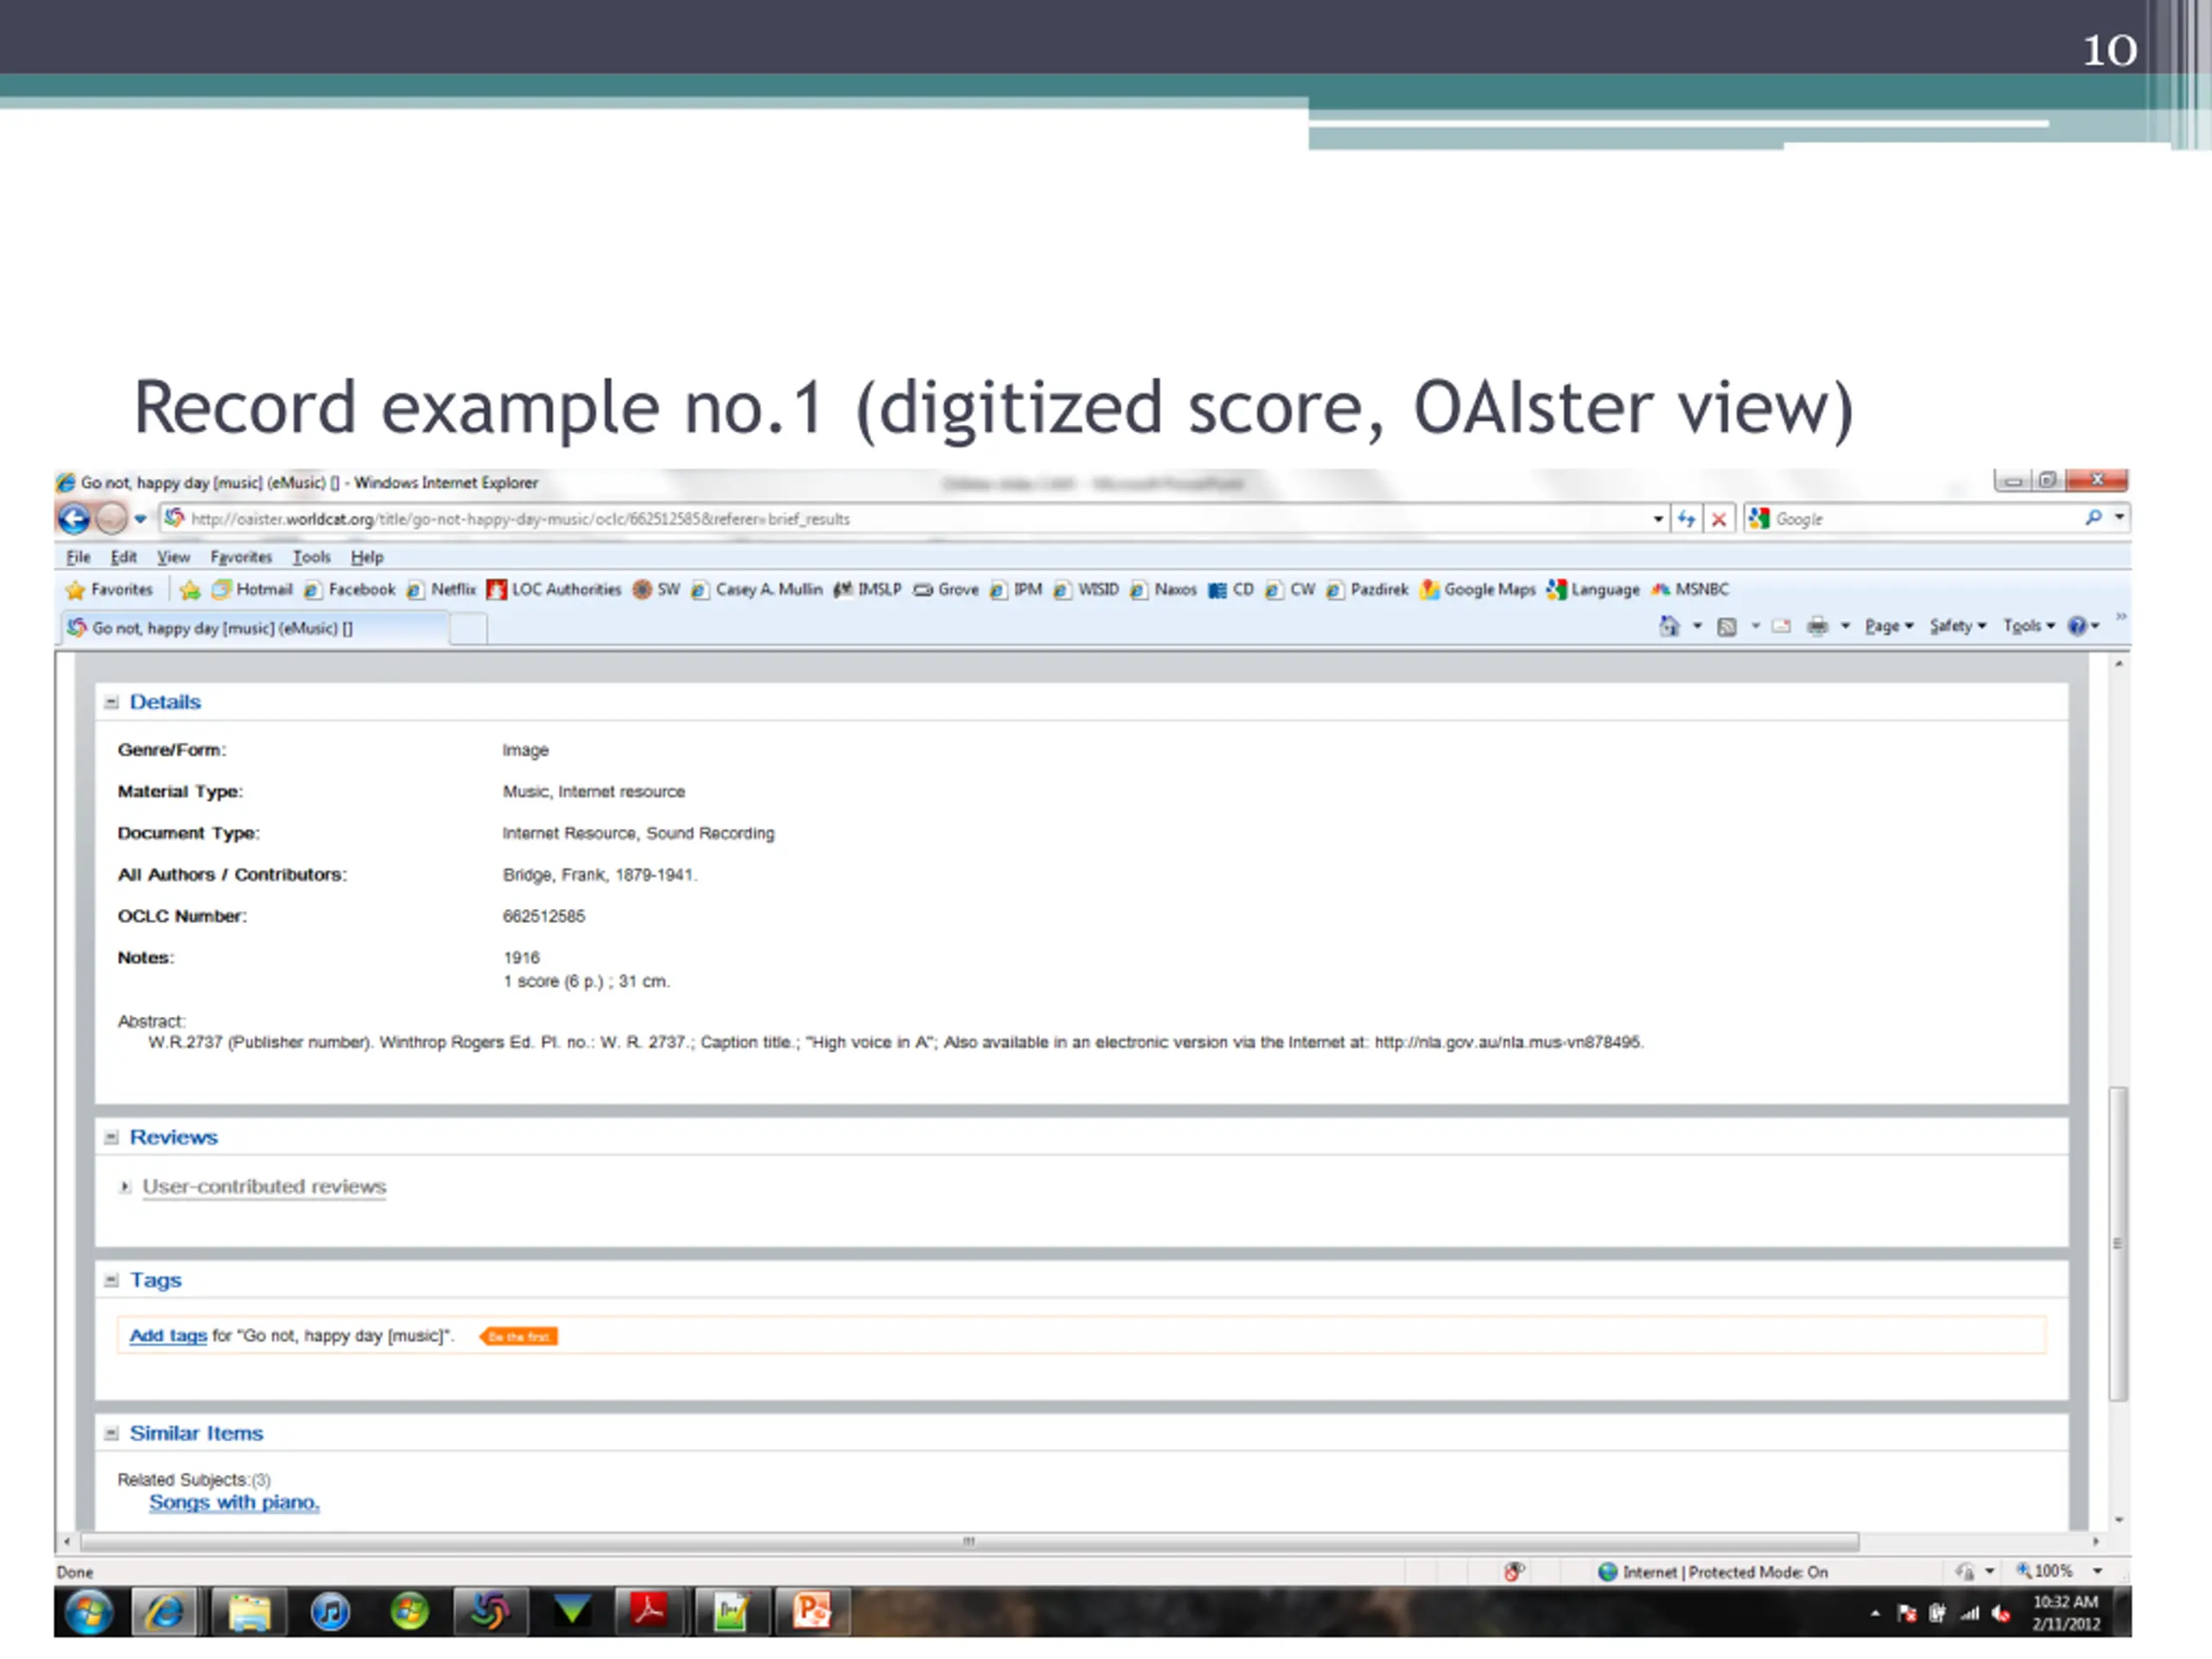Stop loading with the red X icon

[1719, 519]
